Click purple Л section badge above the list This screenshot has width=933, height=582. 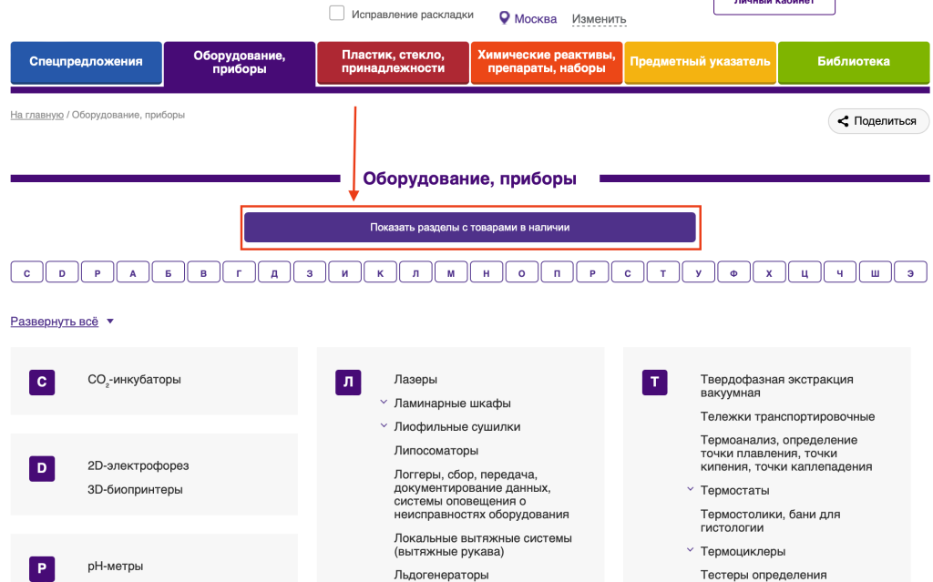(348, 382)
